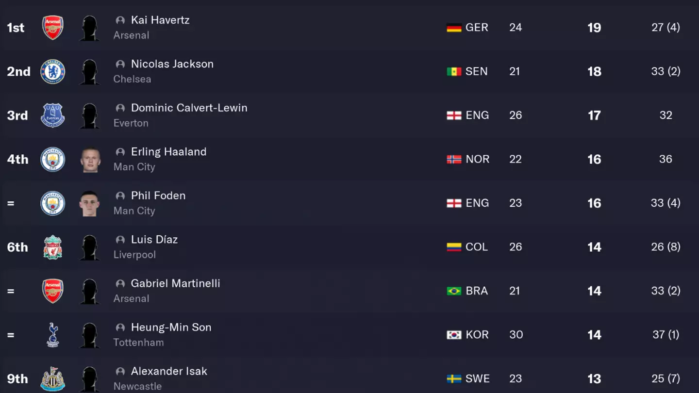The height and width of the screenshot is (393, 699).
Task: Click the Liverpool club badge
Action: pos(52,247)
